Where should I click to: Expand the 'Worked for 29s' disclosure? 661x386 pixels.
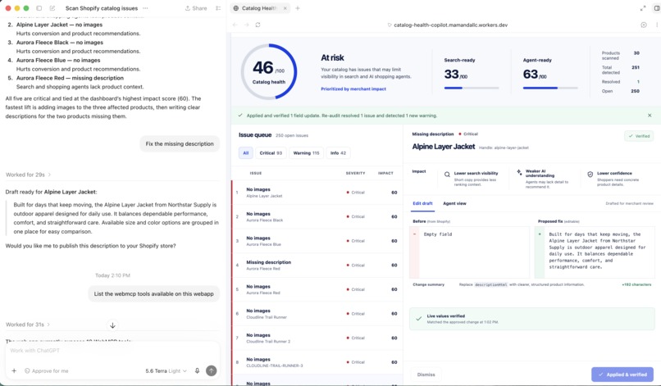point(28,175)
